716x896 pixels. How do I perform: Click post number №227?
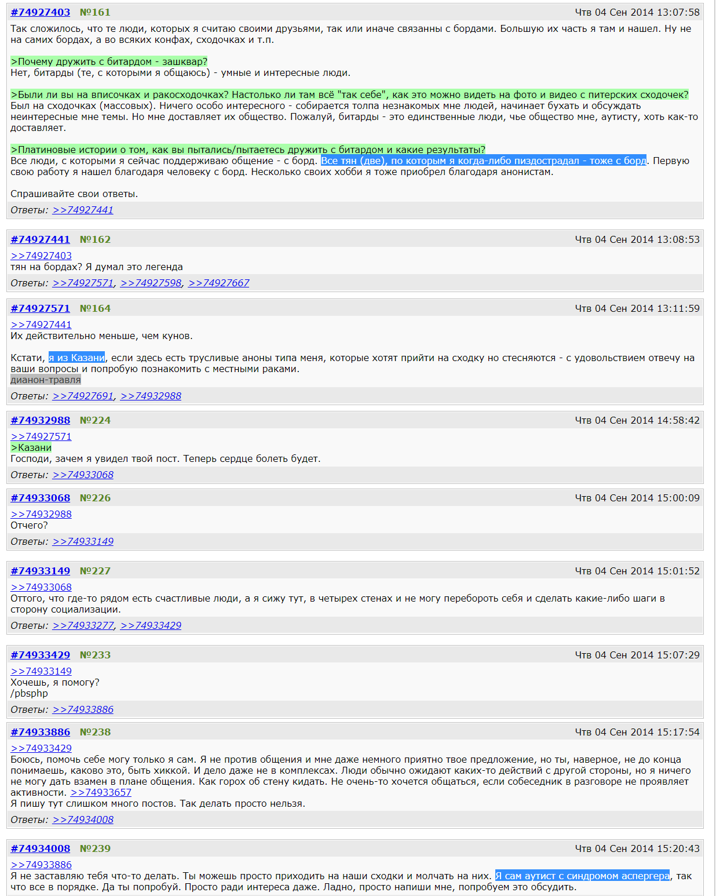click(95, 571)
